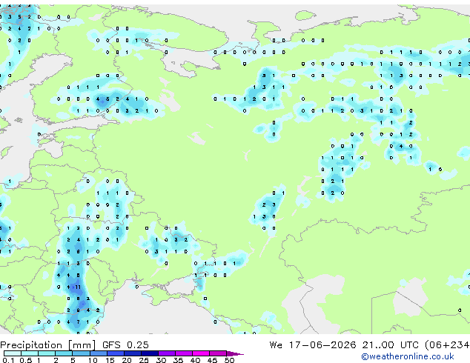This screenshot has width=470, height=363.
Task: Select legend swatch between 45 and 50 mm
Action: [x=218, y=353]
